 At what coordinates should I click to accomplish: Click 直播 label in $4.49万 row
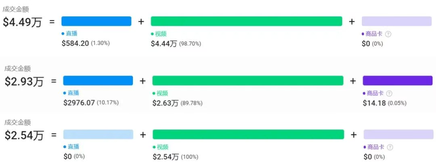[71, 34]
